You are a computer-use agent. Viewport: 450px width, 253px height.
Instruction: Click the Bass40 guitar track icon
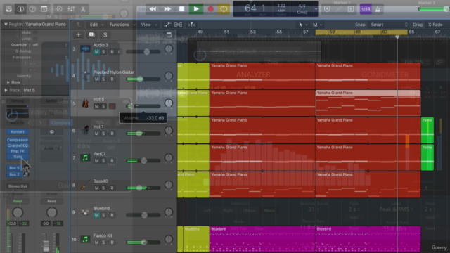[85, 185]
